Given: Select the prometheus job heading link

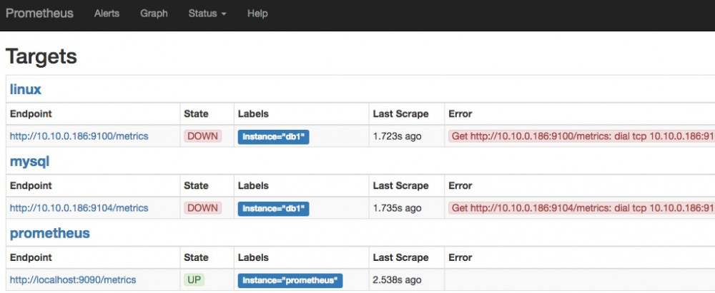Looking at the screenshot, I should (49, 233).
